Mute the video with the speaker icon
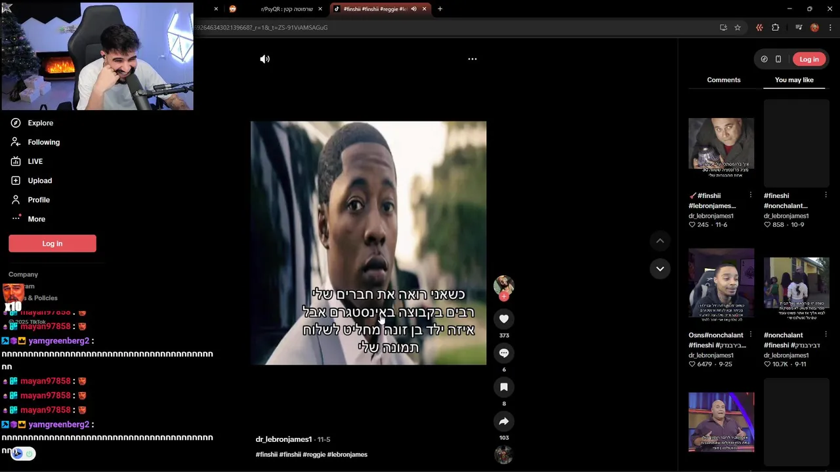 click(264, 59)
